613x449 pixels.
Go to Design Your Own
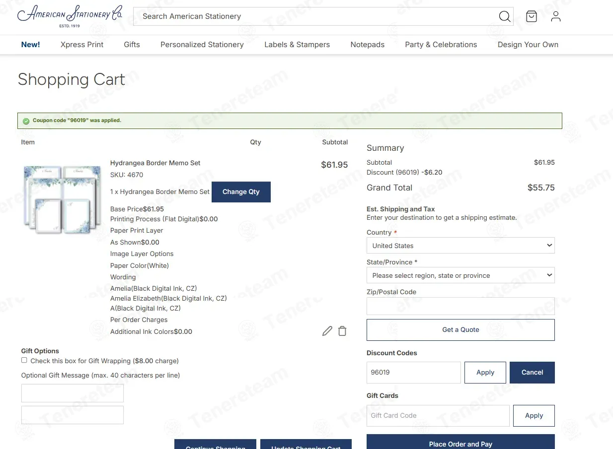(528, 45)
